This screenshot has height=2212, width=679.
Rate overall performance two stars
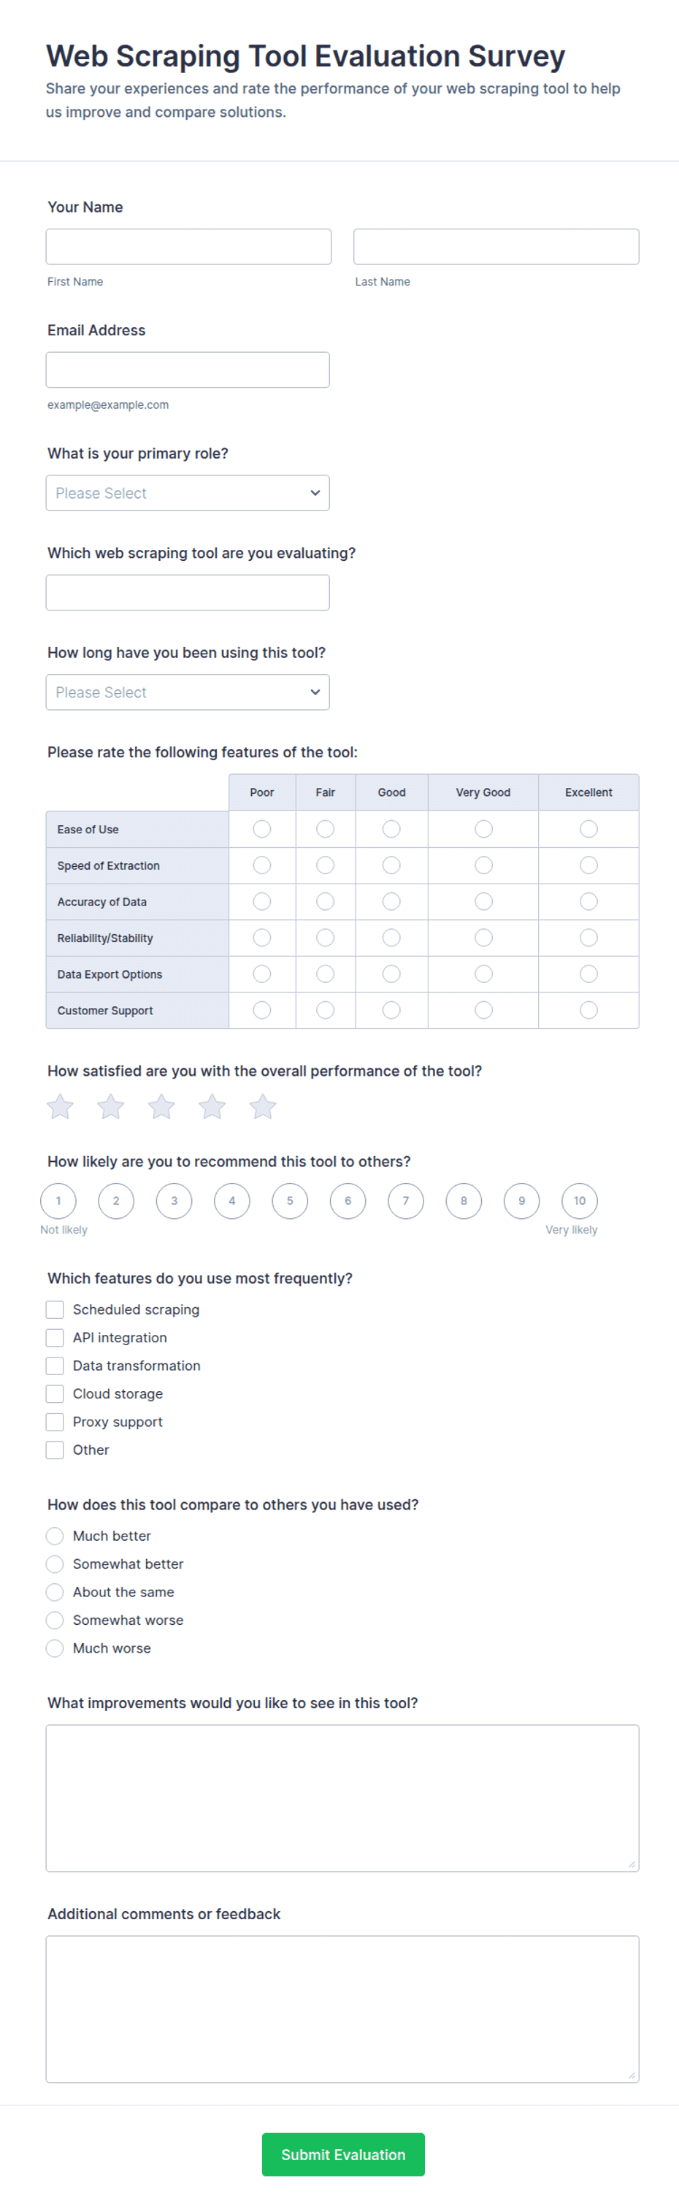click(x=111, y=1107)
